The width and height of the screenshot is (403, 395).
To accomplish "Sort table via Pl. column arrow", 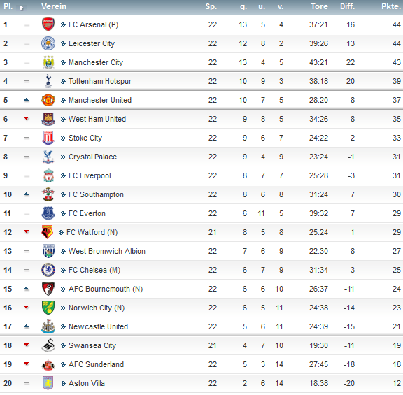I will point(21,8).
